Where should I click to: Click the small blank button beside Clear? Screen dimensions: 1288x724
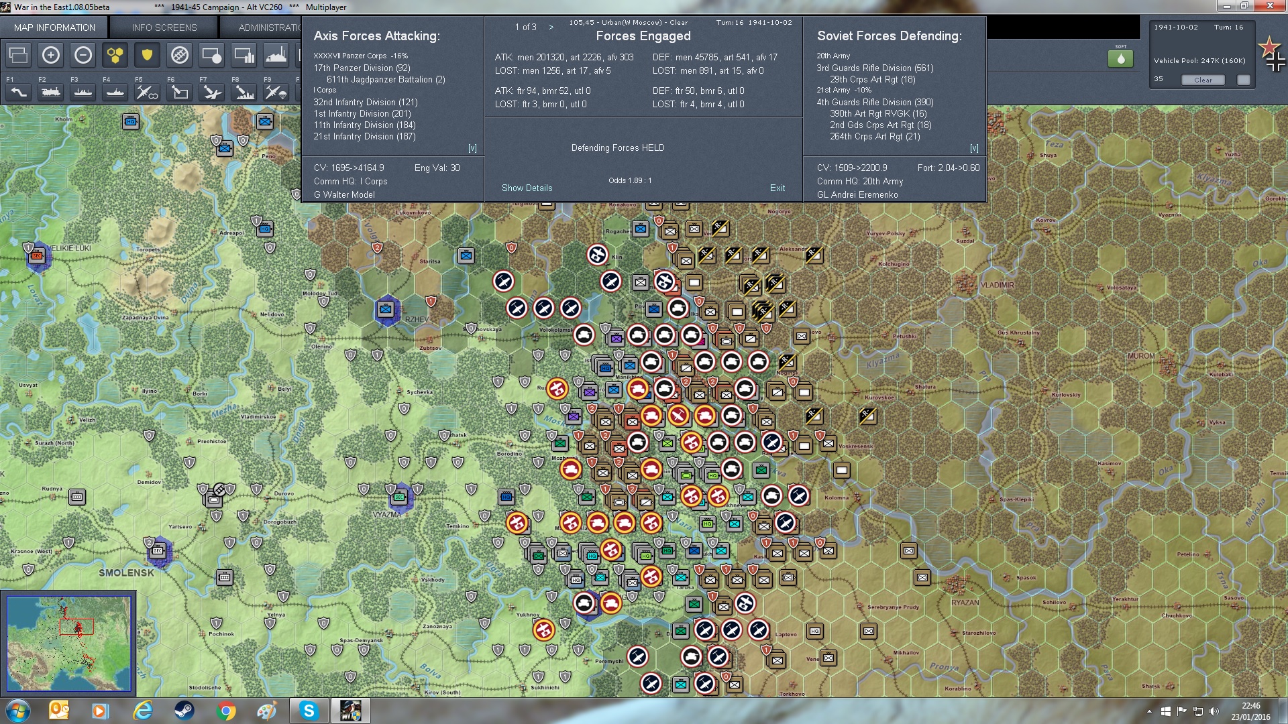(x=1244, y=80)
